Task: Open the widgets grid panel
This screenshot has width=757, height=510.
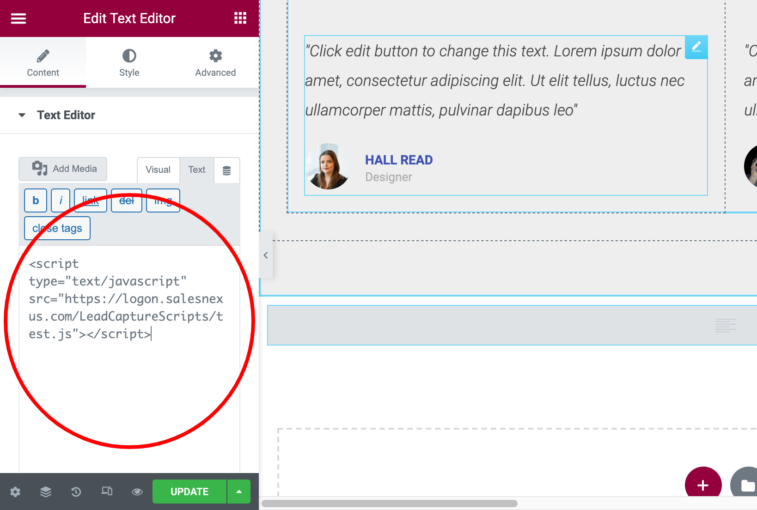Action: (x=240, y=18)
